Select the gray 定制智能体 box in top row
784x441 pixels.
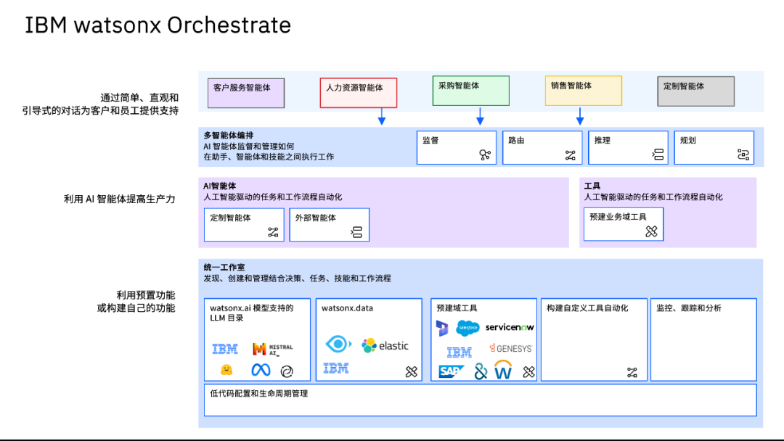click(x=696, y=91)
